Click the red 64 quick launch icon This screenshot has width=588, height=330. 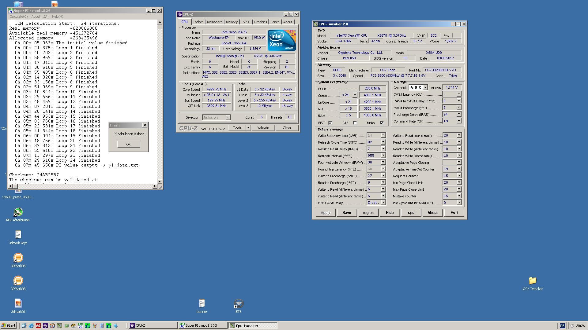pos(38,326)
